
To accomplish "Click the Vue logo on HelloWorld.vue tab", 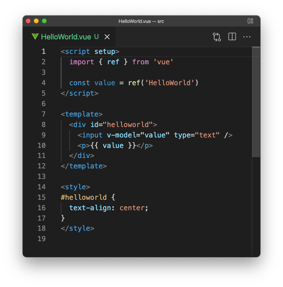I will (x=35, y=37).
